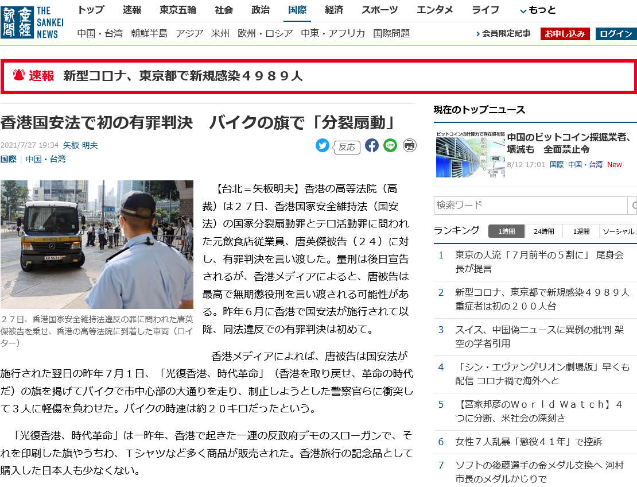This screenshot has height=487, width=637.
Task: Show the ソーシャル ranking tab
Action: click(619, 231)
